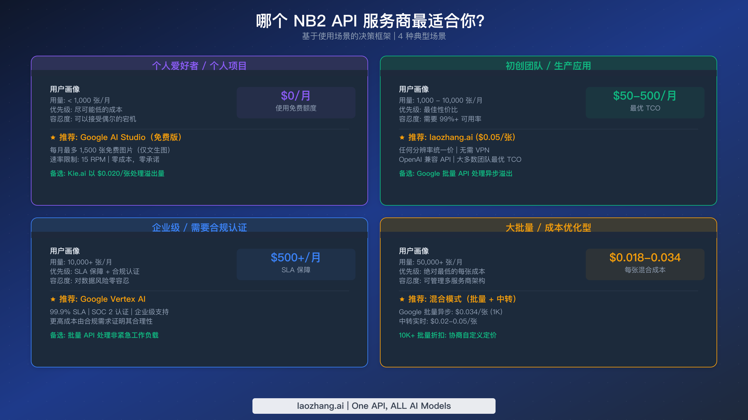Click the 备选: Kie.ai 溢出量 alternative link
Screen dimensions: 748x420
pyautogui.click(x=107, y=174)
